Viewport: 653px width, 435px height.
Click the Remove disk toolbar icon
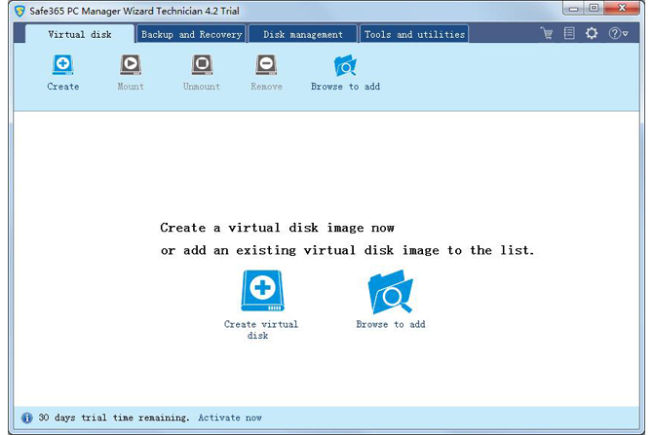[x=266, y=66]
